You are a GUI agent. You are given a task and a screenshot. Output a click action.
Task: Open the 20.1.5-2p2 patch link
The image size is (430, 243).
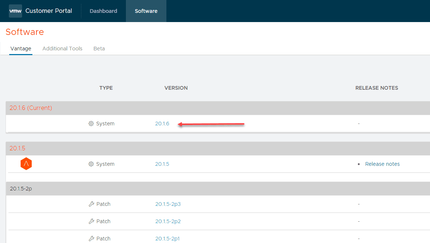click(x=168, y=221)
